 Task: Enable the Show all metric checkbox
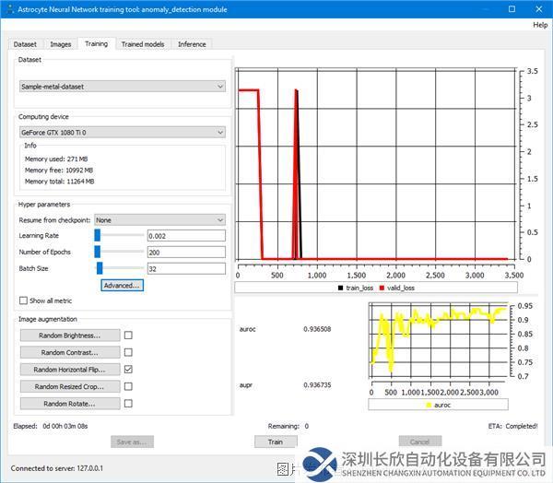click(24, 300)
